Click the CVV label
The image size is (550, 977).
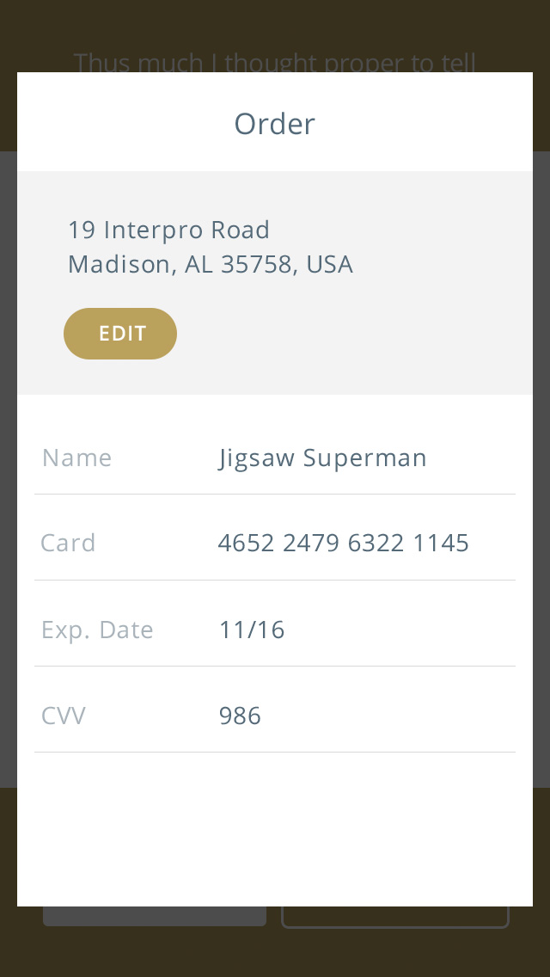(x=63, y=716)
